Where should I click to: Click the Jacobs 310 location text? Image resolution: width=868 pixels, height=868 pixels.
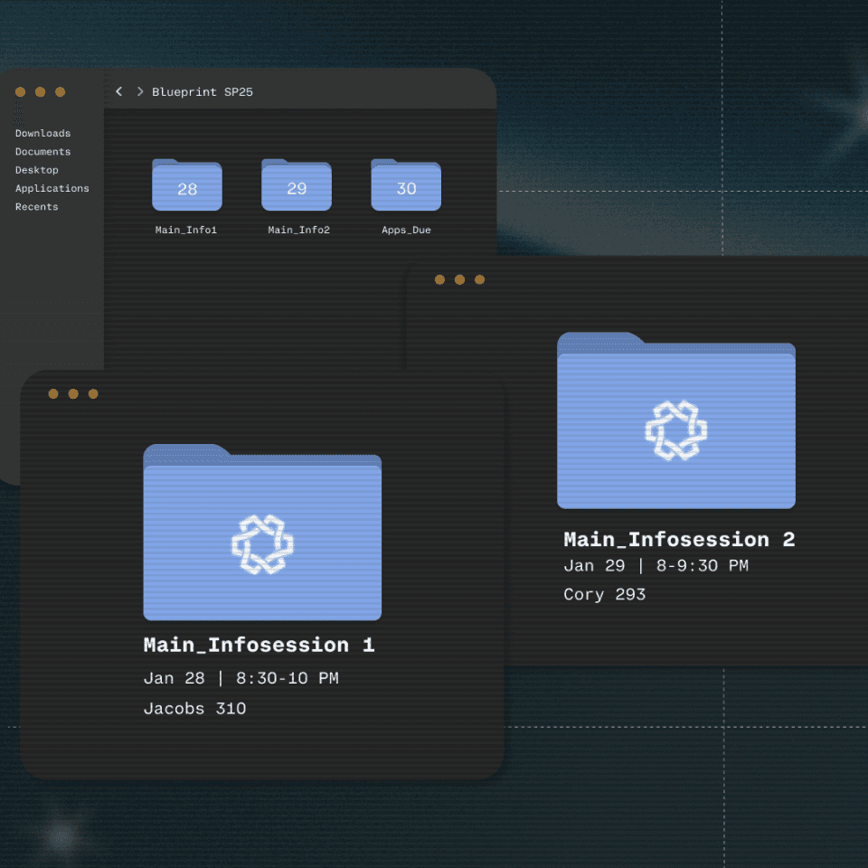point(195,709)
